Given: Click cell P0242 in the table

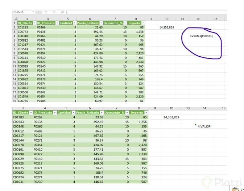Looking at the screenshot, I should click(x=48, y=92).
